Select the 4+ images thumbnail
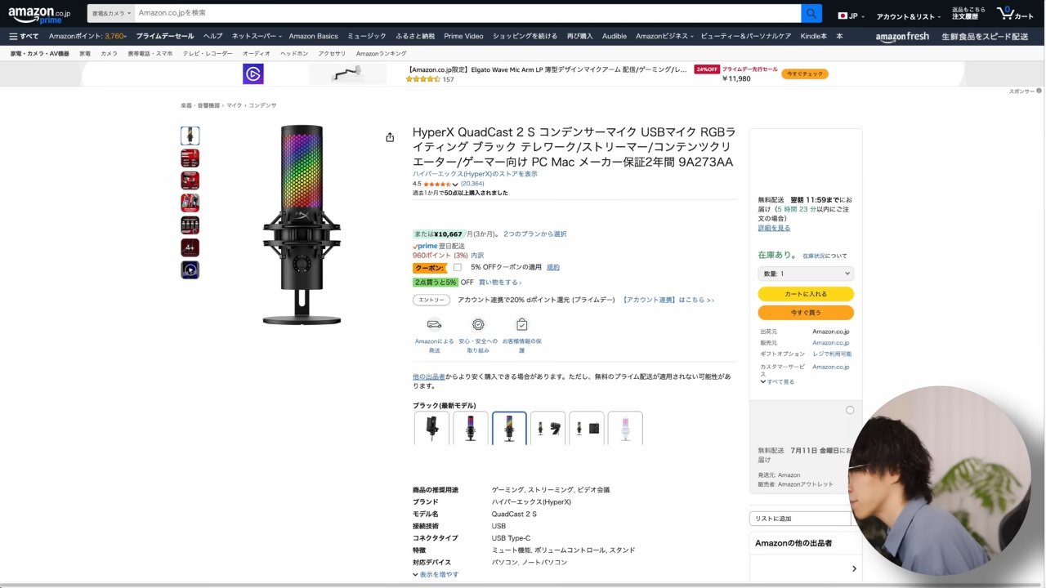Image resolution: width=1046 pixels, height=588 pixels. [190, 247]
